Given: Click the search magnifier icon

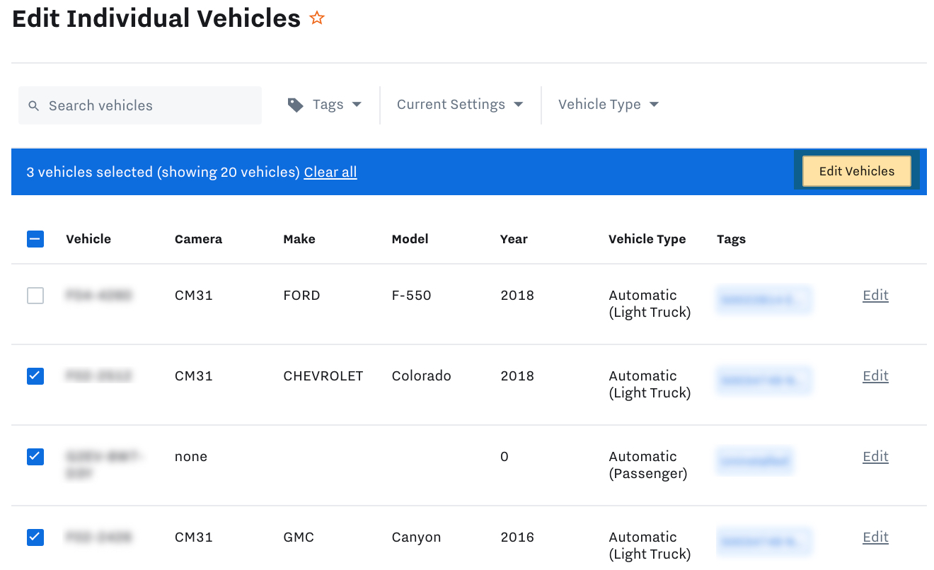Looking at the screenshot, I should [x=33, y=105].
